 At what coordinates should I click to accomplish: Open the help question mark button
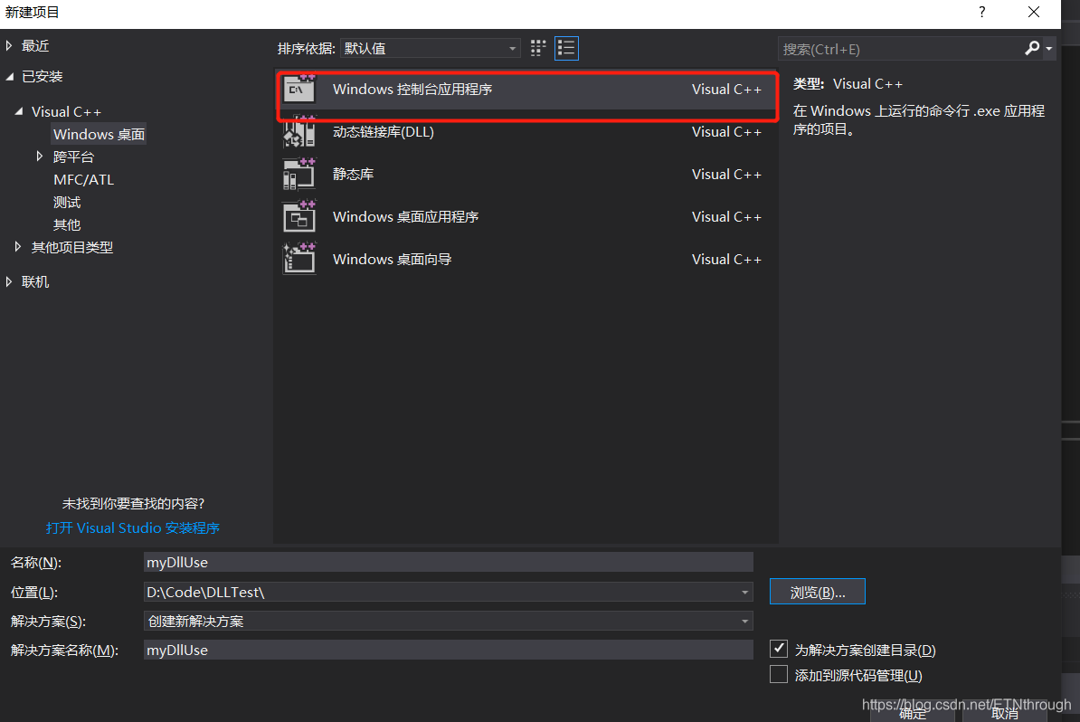pyautogui.click(x=981, y=12)
